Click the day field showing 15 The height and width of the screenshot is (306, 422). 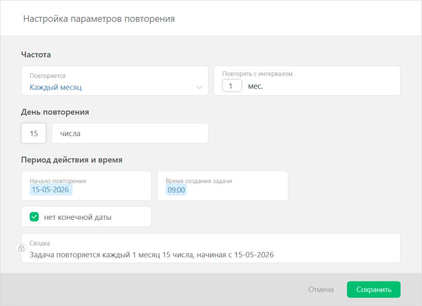pos(34,133)
